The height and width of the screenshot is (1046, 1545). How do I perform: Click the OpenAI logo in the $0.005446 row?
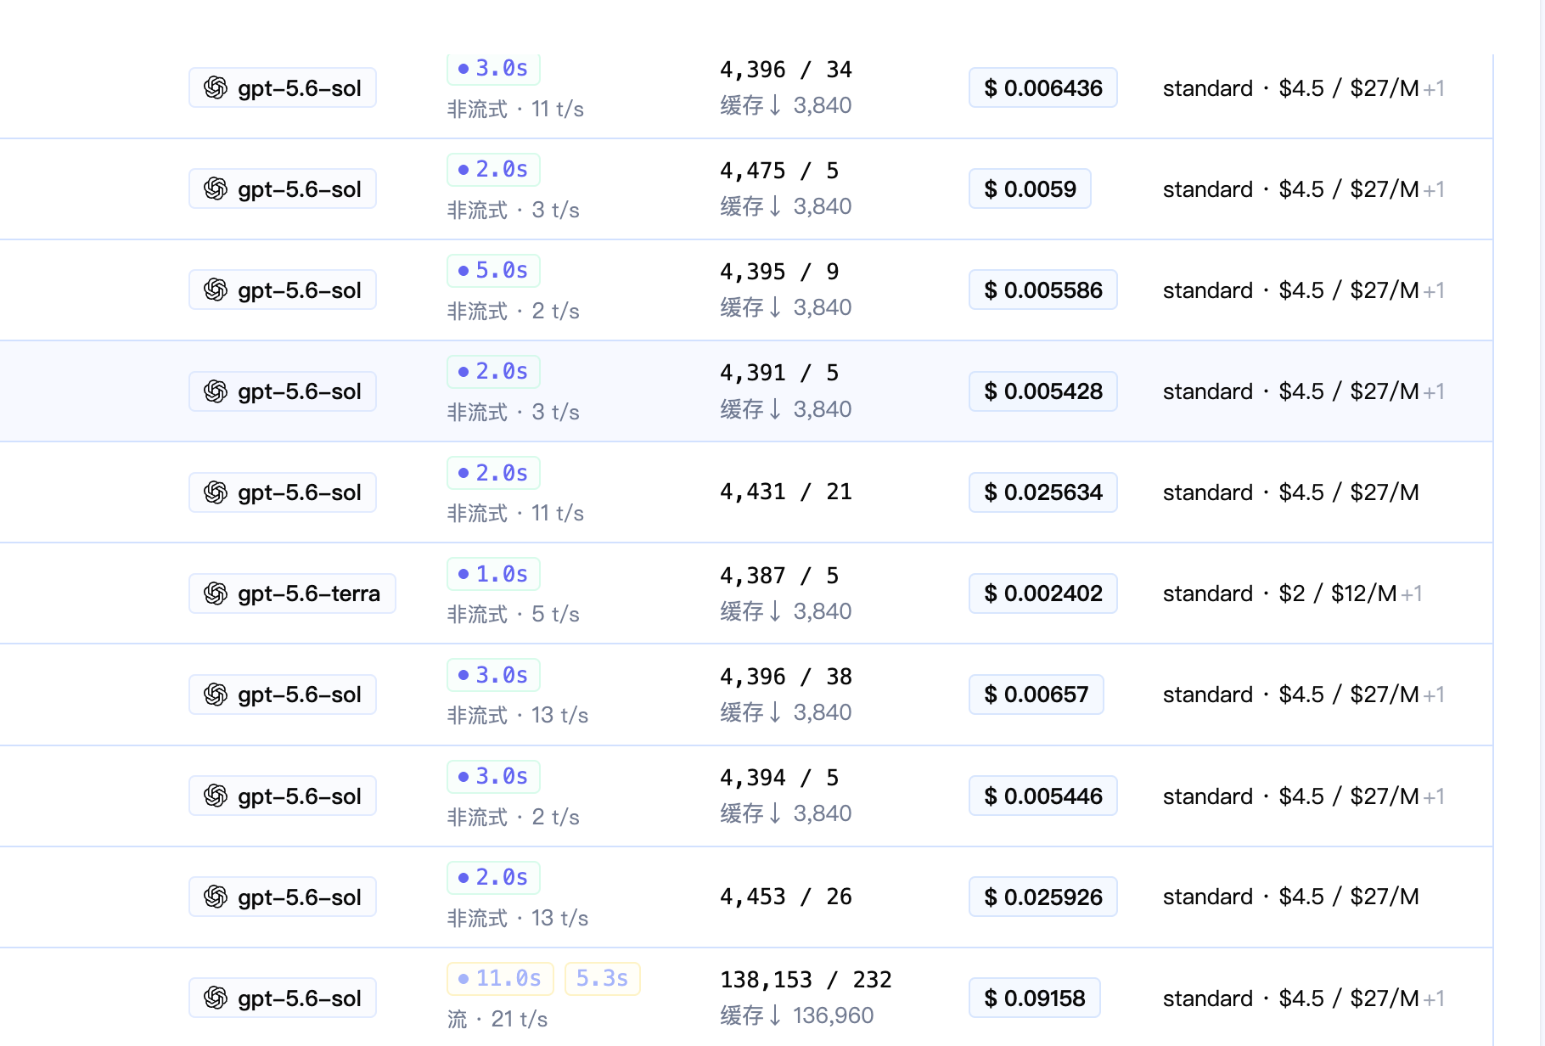(x=216, y=796)
